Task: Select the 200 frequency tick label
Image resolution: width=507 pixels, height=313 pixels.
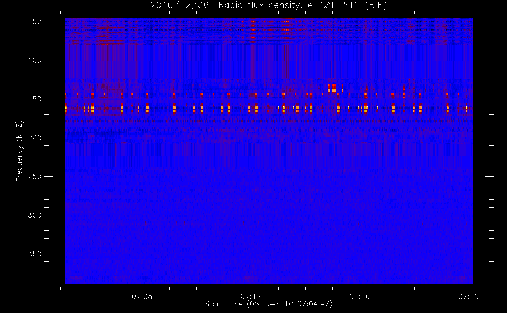Action: coord(35,138)
